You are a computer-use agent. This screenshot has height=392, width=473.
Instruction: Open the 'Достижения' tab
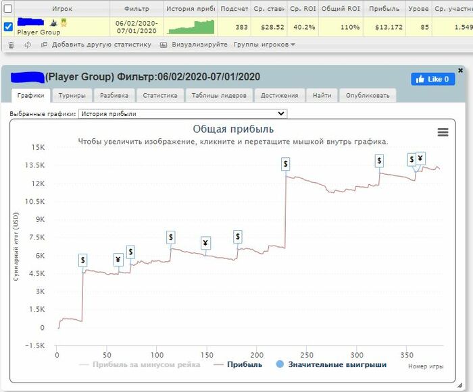279,96
